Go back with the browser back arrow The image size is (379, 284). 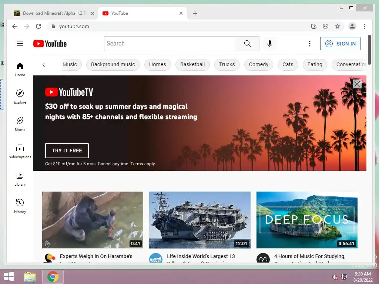[15, 26]
